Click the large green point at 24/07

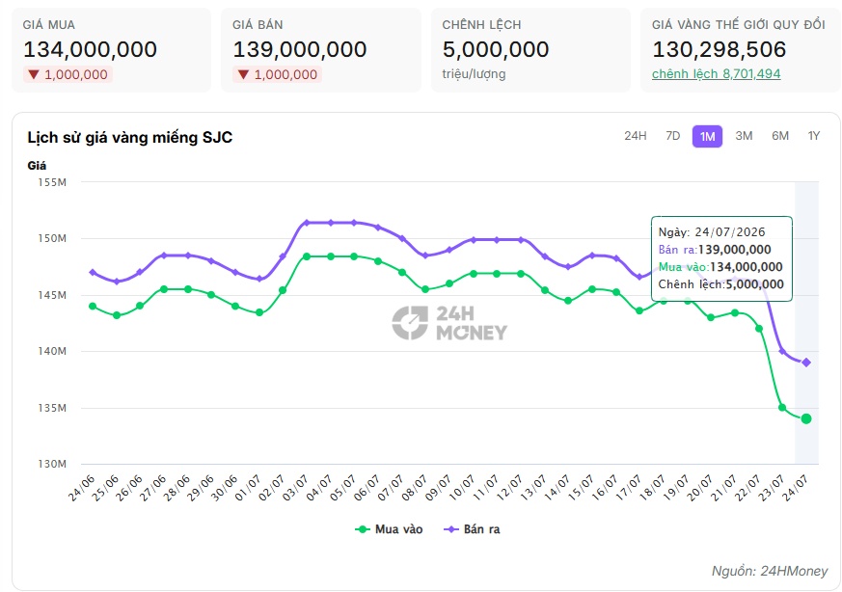pos(806,418)
